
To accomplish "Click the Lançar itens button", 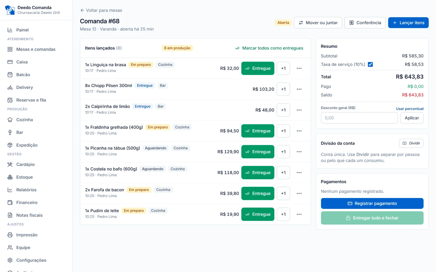I will coord(408,23).
